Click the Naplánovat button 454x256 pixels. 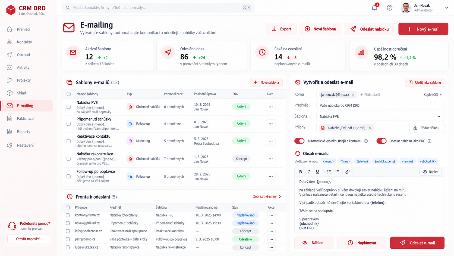click(x=362, y=243)
